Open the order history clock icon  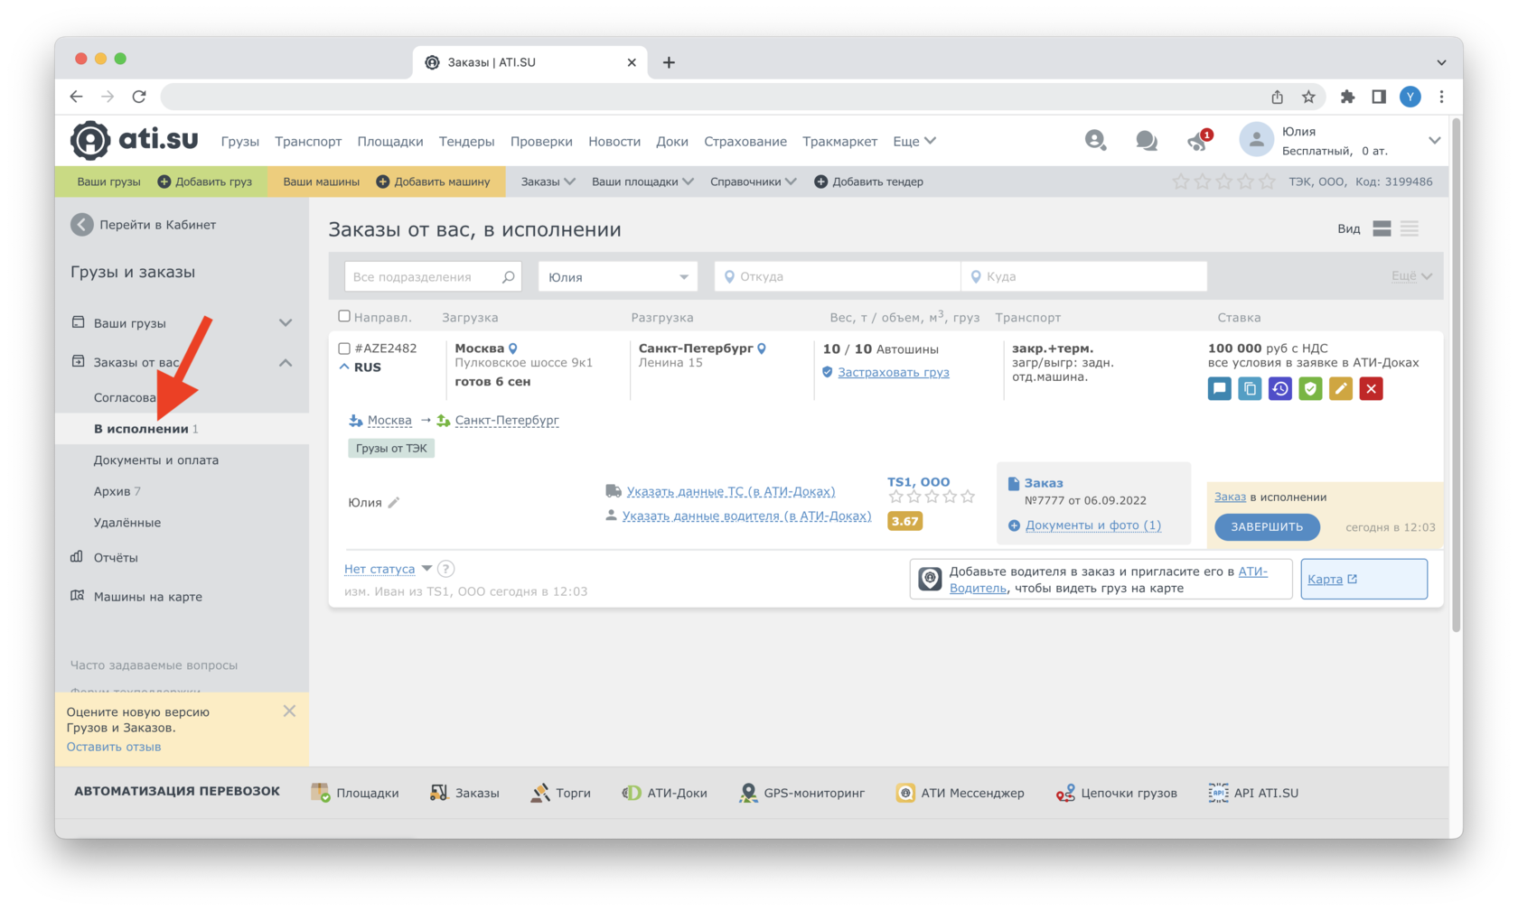tap(1280, 389)
